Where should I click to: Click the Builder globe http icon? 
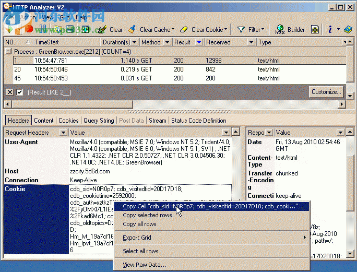pyautogui.click(x=280, y=29)
